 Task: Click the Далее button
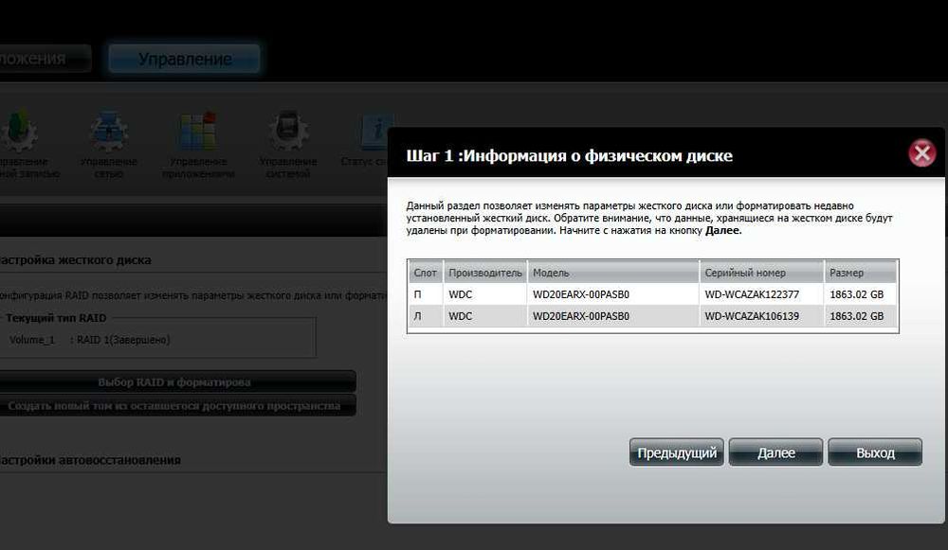pos(775,452)
